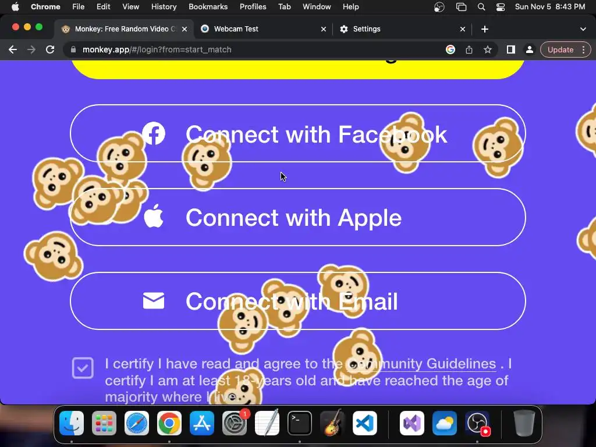Click the window stack menu bar icon

pos(461,7)
